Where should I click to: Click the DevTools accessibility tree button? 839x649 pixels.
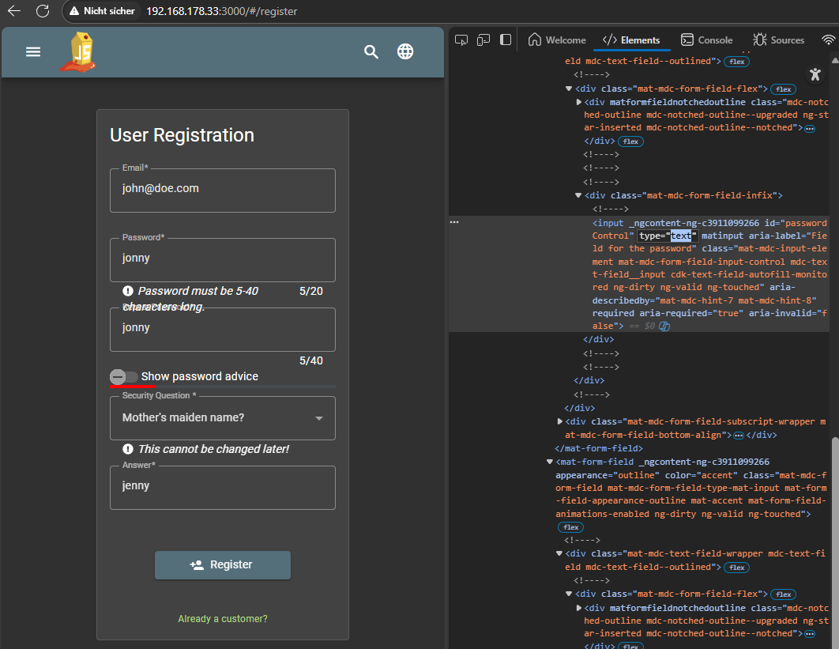click(815, 74)
